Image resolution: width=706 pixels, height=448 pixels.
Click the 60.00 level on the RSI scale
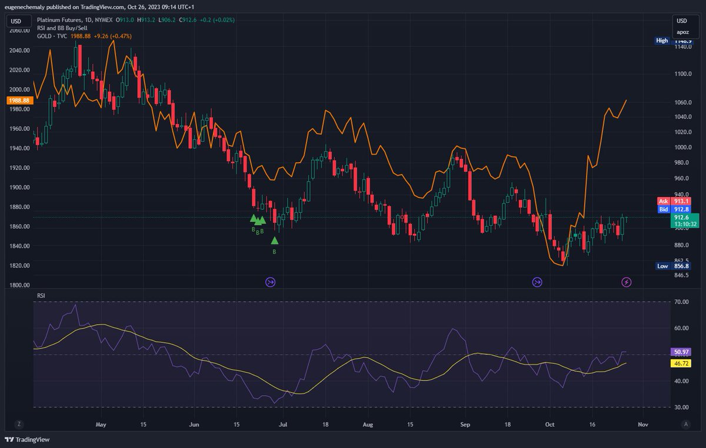click(x=682, y=328)
